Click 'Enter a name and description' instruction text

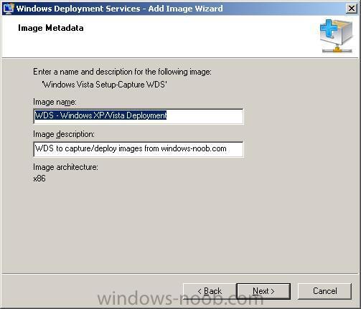[x=122, y=72]
